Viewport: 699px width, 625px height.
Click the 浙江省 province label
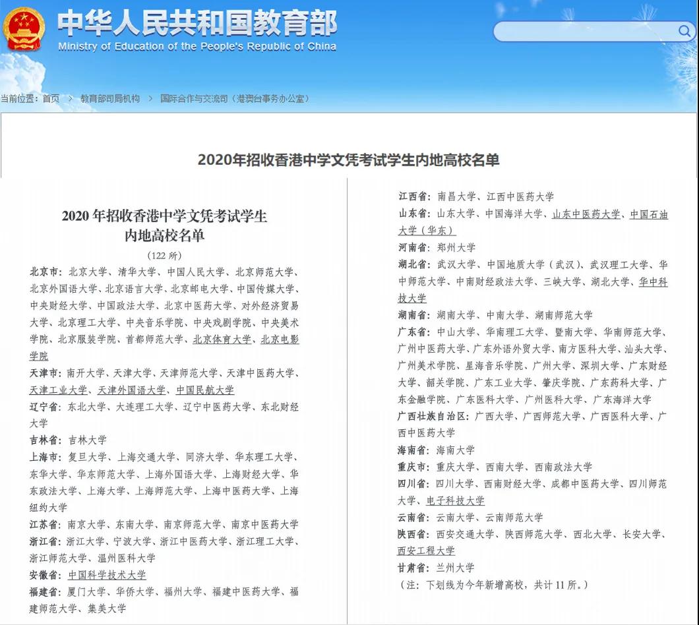[x=46, y=542]
